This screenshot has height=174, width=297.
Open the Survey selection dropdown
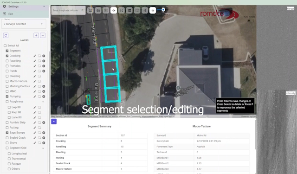point(24,24)
